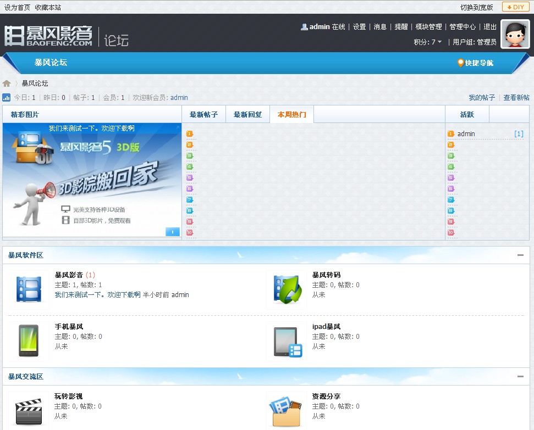Click admin poster name under 暴风影音
Screen dimensions: 534x430
180,294
